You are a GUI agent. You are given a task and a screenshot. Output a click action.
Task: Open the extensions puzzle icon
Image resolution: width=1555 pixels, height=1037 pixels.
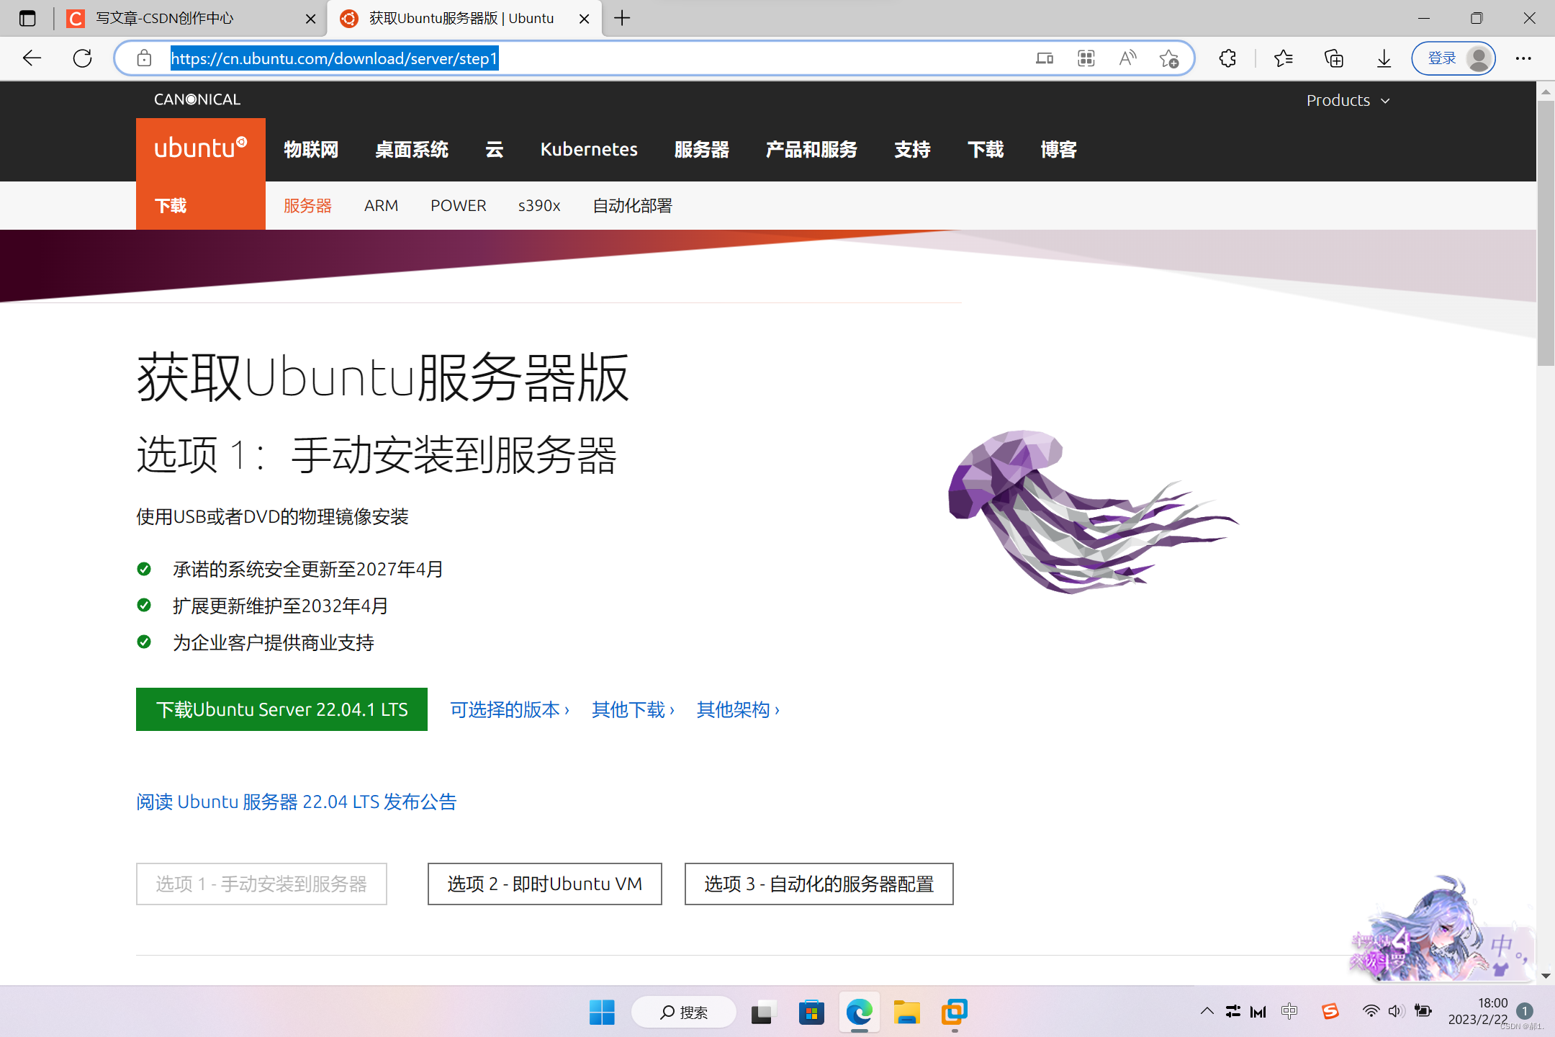pyautogui.click(x=1228, y=58)
